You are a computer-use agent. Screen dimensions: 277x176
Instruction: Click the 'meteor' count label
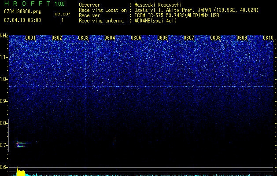[x=63, y=14]
